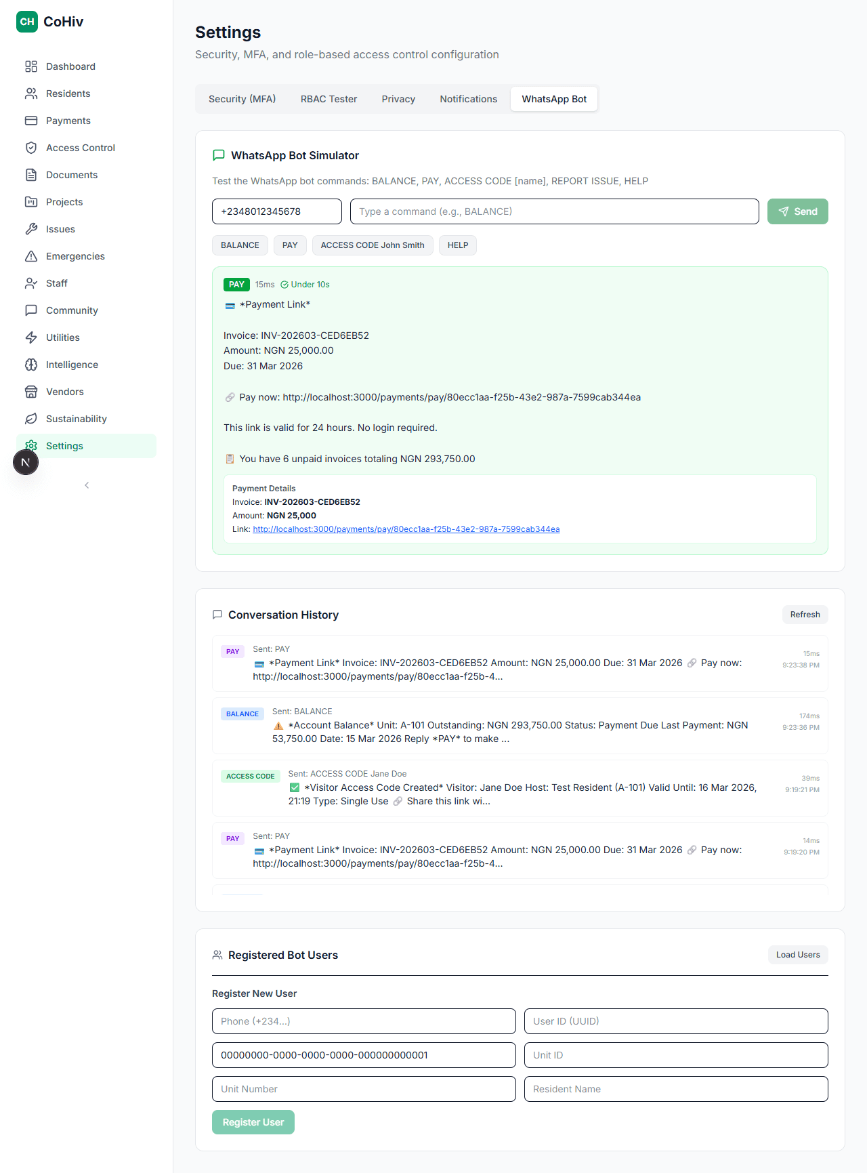The width and height of the screenshot is (867, 1173).
Task: Open the payment link in Payment Details
Action: point(406,529)
